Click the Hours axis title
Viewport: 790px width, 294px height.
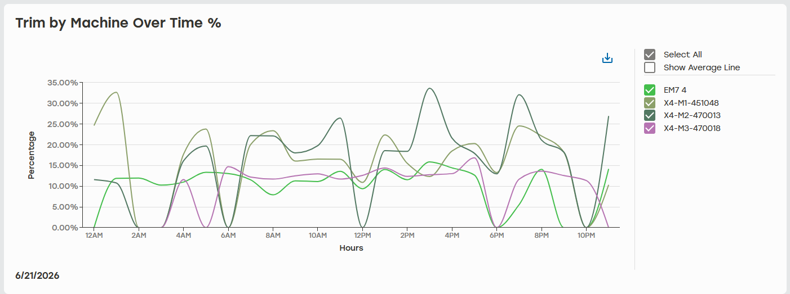click(351, 248)
